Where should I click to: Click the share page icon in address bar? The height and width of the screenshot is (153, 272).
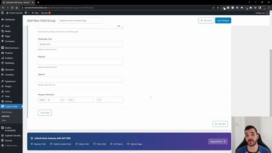tap(213, 8)
